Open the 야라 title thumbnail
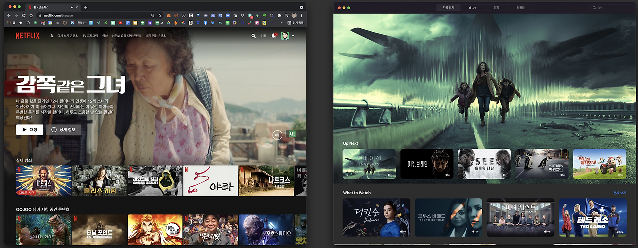The image size is (638, 248). coord(211,181)
